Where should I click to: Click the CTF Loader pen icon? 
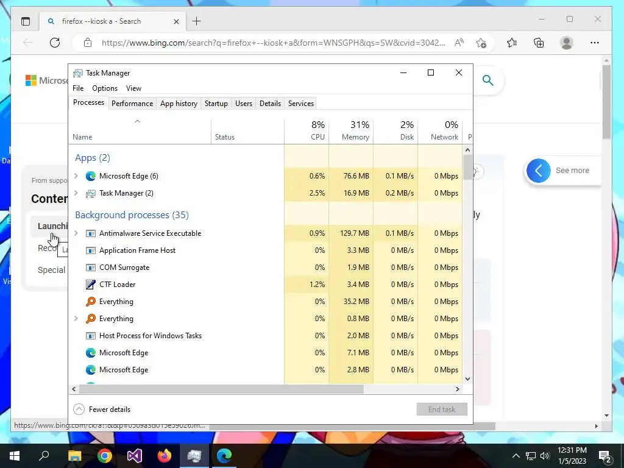click(x=91, y=285)
